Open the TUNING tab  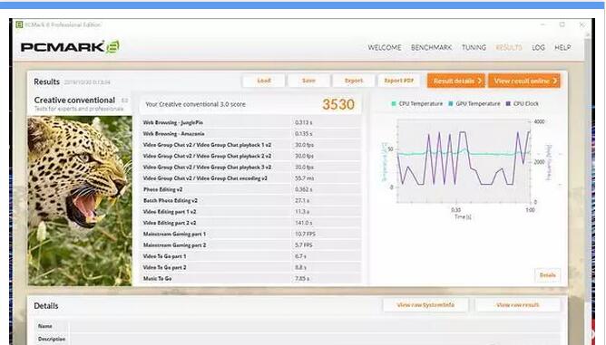tap(474, 47)
